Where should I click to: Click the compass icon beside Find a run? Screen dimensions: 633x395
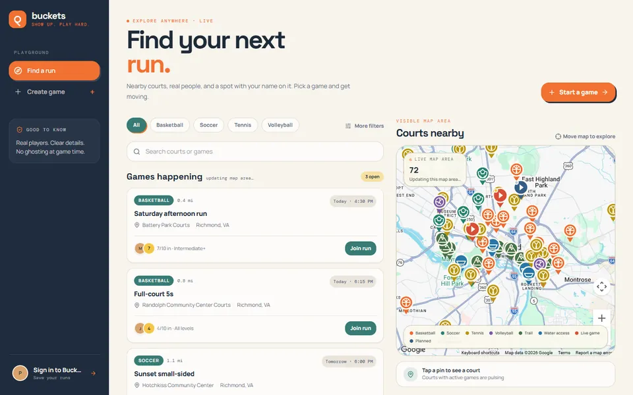click(18, 71)
